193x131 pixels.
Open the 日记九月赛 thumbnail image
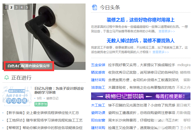tap(17, 96)
